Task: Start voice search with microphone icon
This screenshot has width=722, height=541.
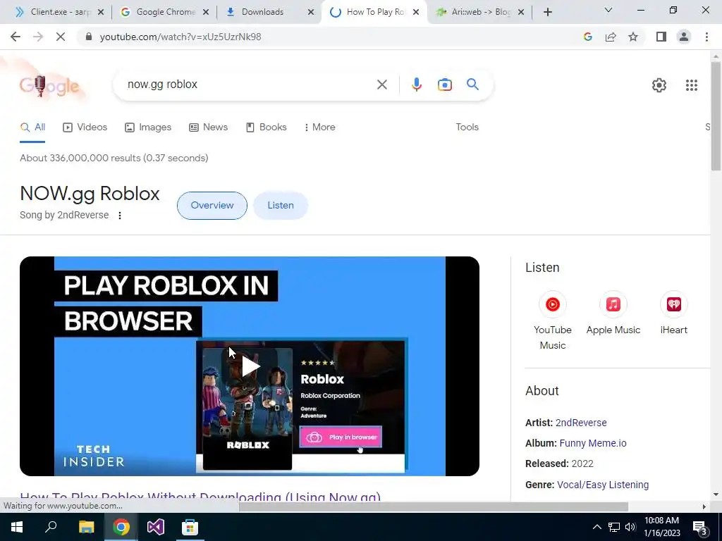Action: [x=416, y=85]
